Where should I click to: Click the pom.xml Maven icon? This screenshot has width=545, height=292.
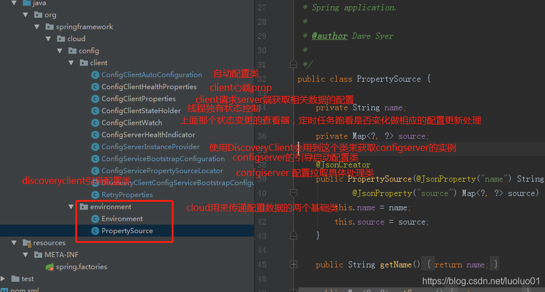tap(5, 290)
